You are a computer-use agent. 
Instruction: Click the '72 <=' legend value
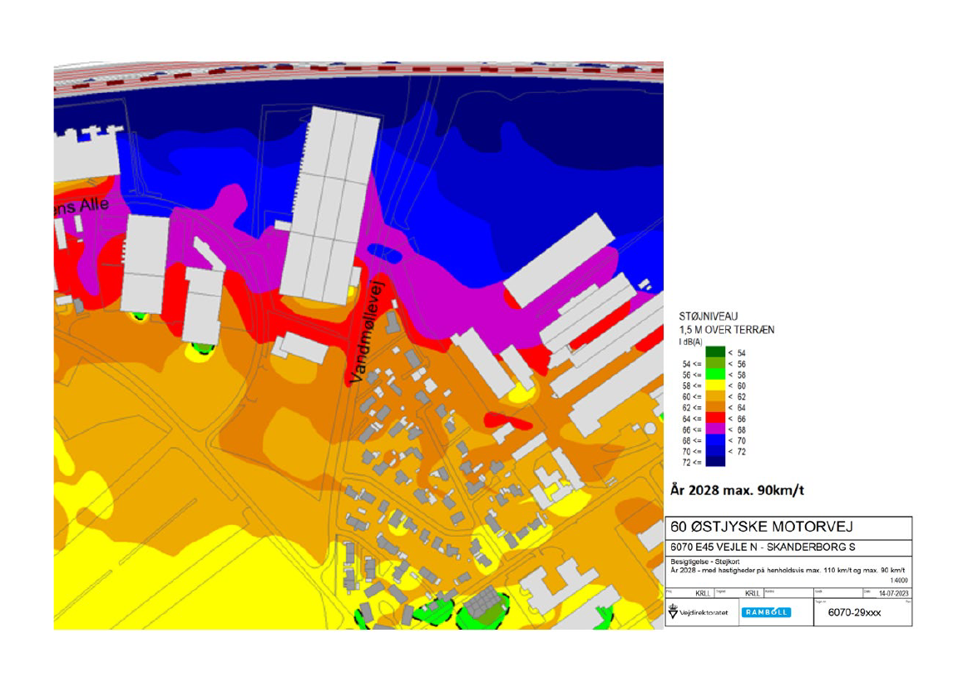692,463
